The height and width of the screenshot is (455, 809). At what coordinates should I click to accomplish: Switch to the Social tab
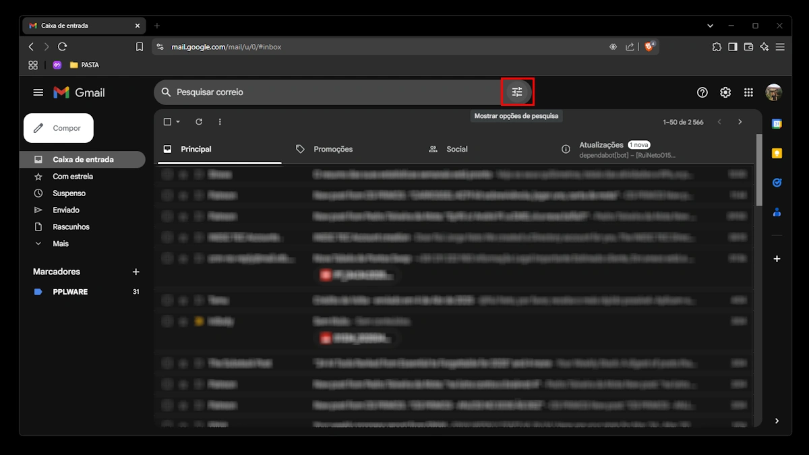click(456, 149)
